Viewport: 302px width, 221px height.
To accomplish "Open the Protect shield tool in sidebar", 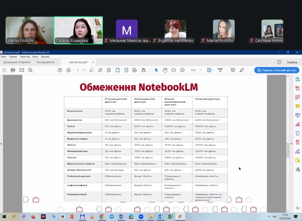I will click(297, 133).
